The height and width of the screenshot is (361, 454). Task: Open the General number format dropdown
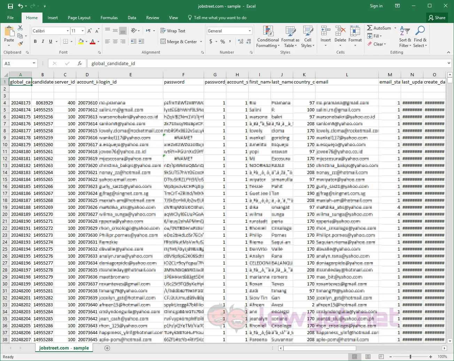coord(250,31)
